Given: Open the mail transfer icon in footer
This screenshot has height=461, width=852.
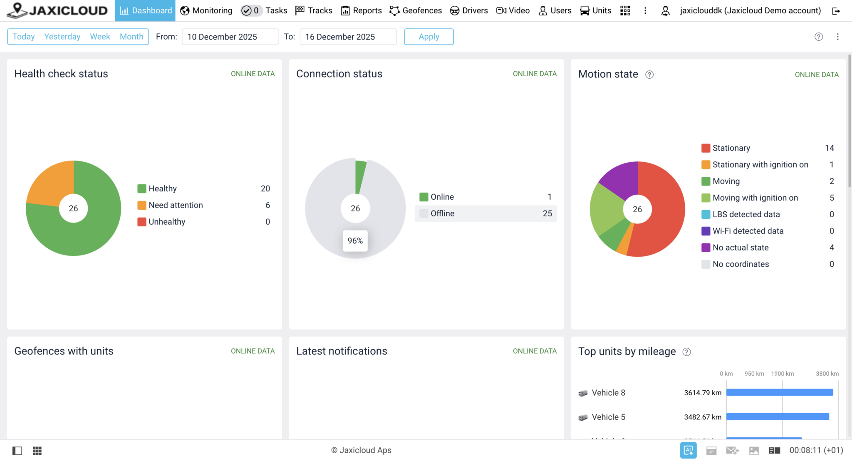Looking at the screenshot, I should tap(733, 451).
